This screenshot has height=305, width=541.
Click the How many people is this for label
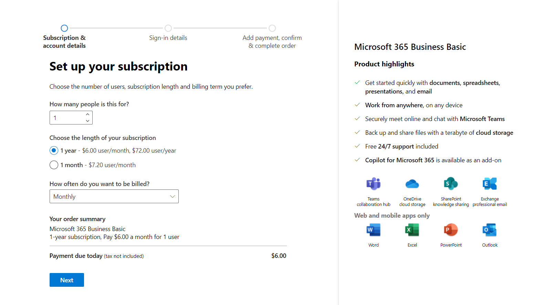click(89, 104)
